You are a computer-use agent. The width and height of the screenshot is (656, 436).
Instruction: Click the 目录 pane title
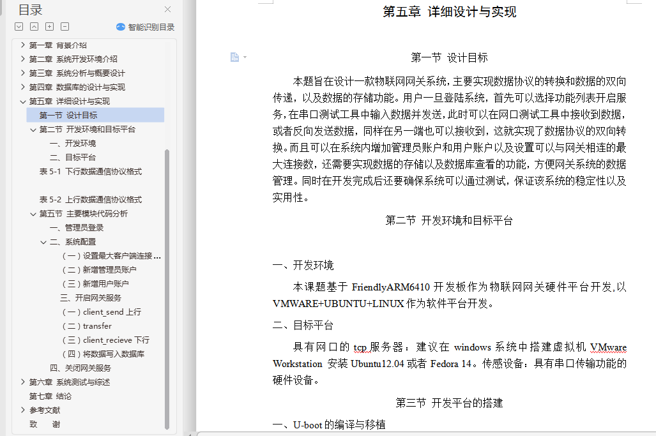31,10
